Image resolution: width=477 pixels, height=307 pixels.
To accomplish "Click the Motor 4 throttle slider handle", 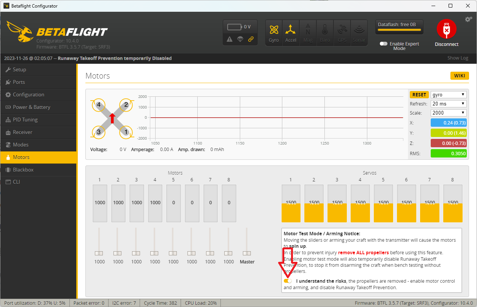I will [x=154, y=253].
